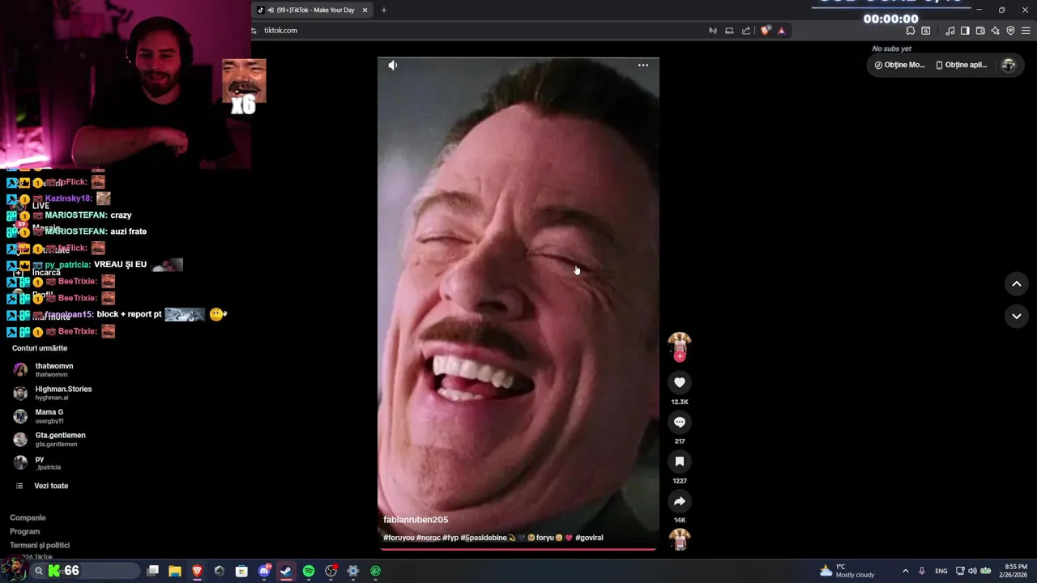Image resolution: width=1037 pixels, height=583 pixels.
Task: Open the profile avatar menu on TikTok
Action: [x=1009, y=66]
